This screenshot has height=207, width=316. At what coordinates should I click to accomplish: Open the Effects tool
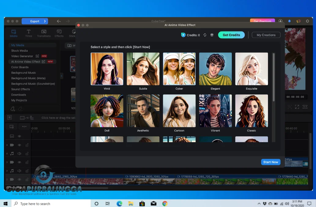pos(59,33)
